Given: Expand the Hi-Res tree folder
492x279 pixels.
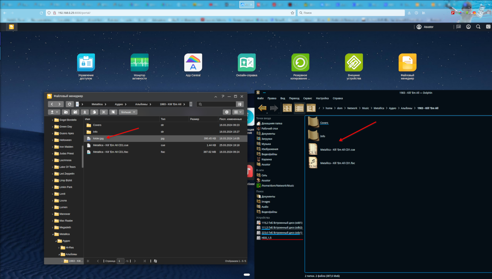Looking at the screenshot, I should (59, 247).
